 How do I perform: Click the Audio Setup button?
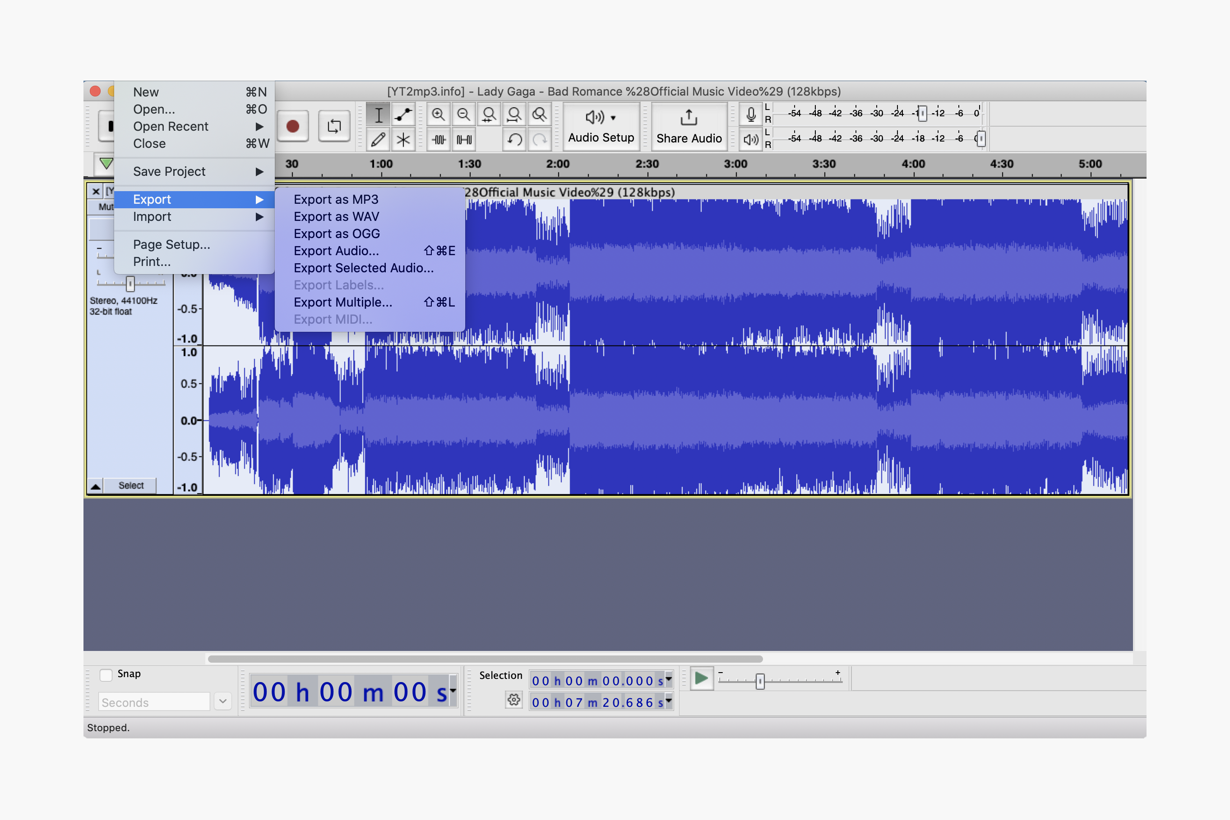coord(601,126)
